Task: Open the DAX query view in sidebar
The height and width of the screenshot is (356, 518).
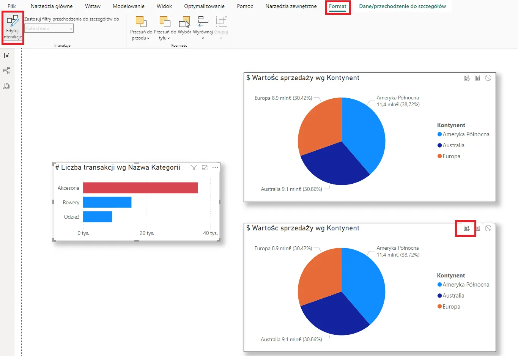Action: click(x=6, y=86)
